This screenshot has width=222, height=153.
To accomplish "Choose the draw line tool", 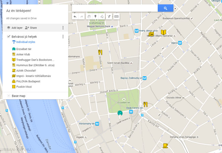I will pos(102,17).
